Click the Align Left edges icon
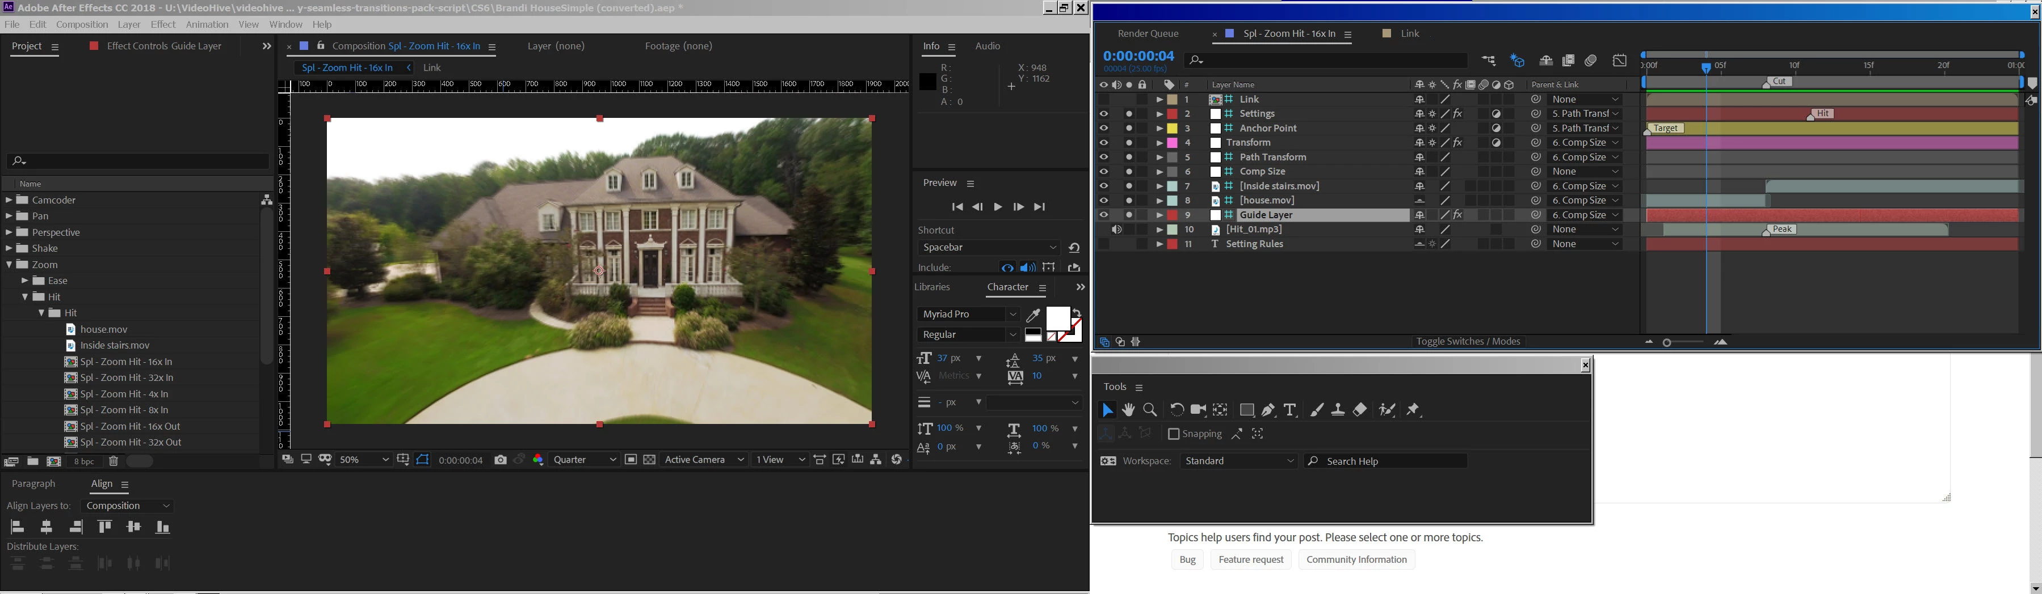Screen dimensions: 2042x594 point(16,528)
